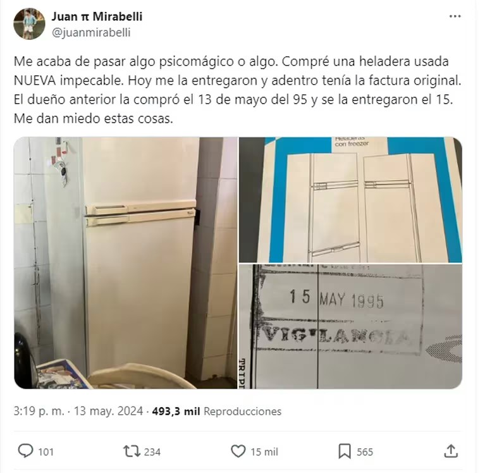Open Juan Mirabelli's profile avatar

click(29, 24)
